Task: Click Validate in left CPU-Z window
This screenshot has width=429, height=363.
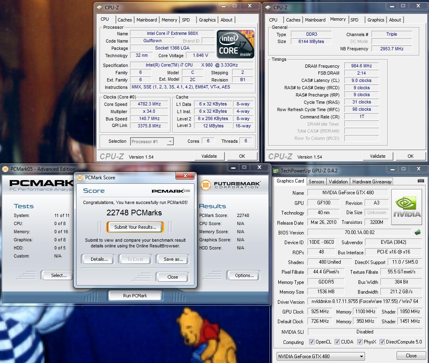Action: coord(209,156)
